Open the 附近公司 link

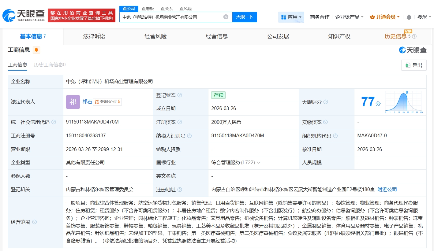tap(387, 190)
